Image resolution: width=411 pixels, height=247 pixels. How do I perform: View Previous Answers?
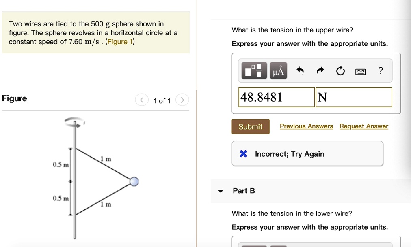(x=306, y=126)
